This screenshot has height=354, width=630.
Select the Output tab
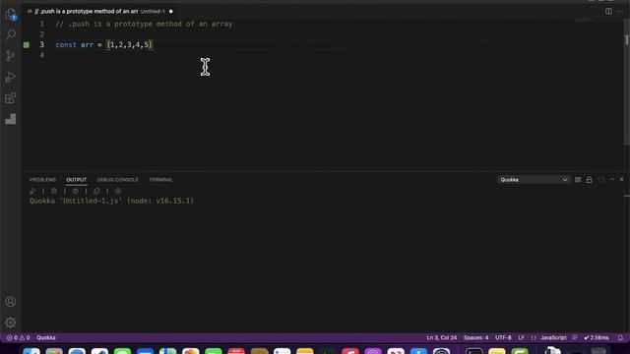tap(77, 180)
